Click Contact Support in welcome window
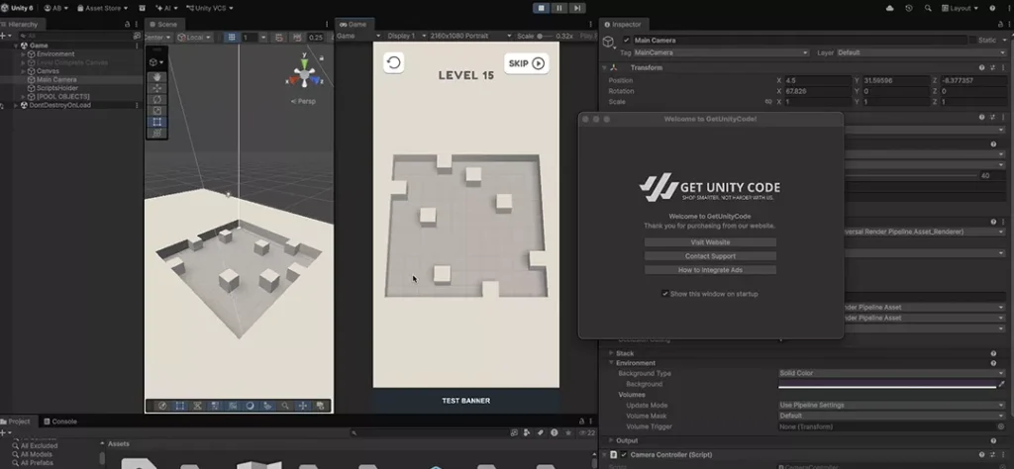Screen dimensions: 1014x469 [x=710, y=256]
